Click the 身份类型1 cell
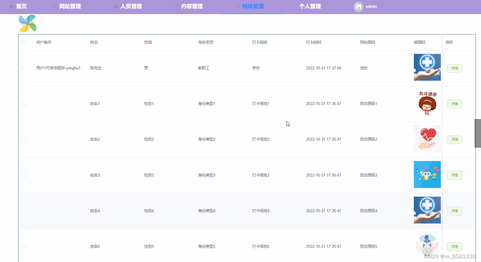The width and height of the screenshot is (481, 262). [x=207, y=104]
